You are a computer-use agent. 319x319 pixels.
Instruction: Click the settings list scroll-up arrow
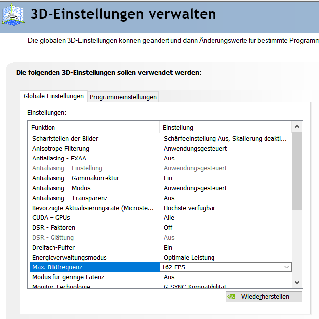pos(297,127)
